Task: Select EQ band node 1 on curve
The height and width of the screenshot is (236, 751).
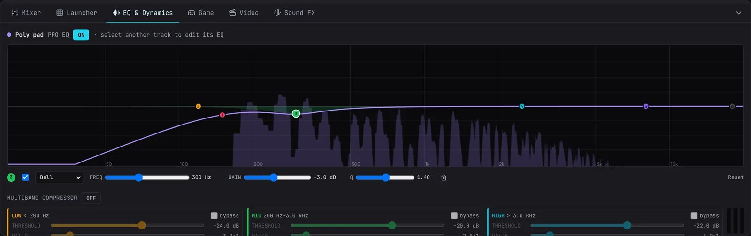Action: point(222,115)
